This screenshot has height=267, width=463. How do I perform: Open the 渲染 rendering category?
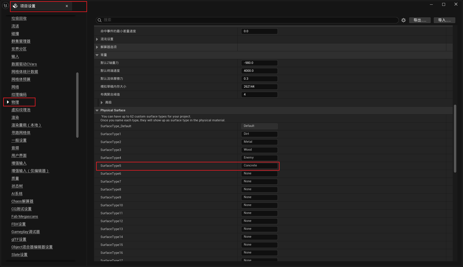[15, 118]
